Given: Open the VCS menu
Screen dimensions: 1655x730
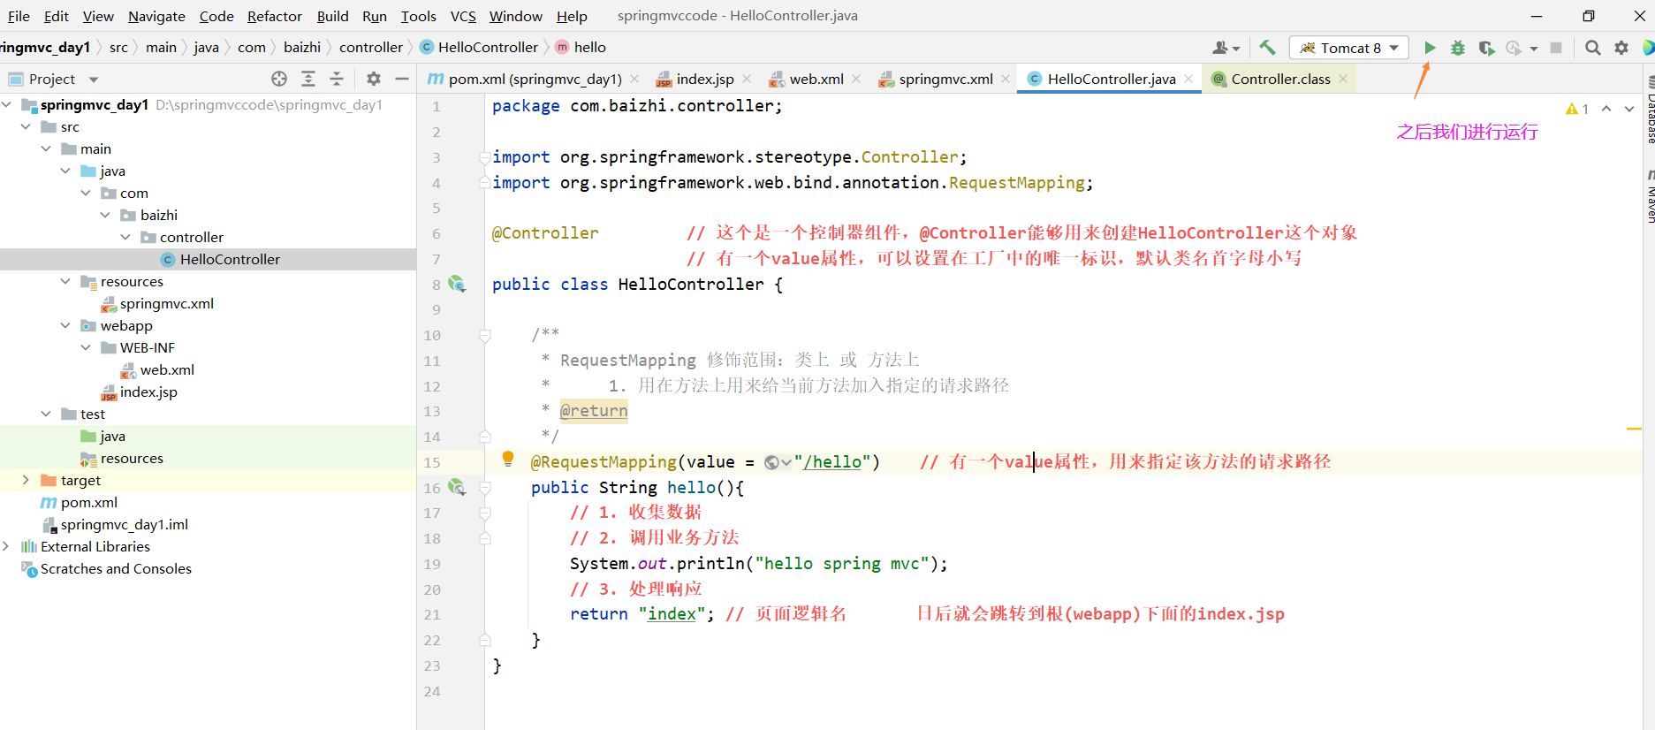Looking at the screenshot, I should pos(463,16).
